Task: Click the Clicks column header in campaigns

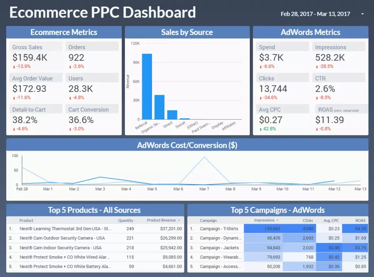Action: click(308, 220)
